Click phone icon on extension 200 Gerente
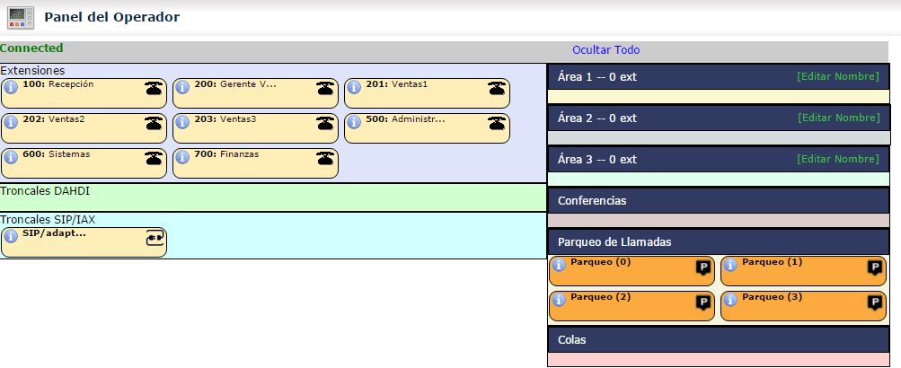The image size is (901, 368). coord(325,88)
